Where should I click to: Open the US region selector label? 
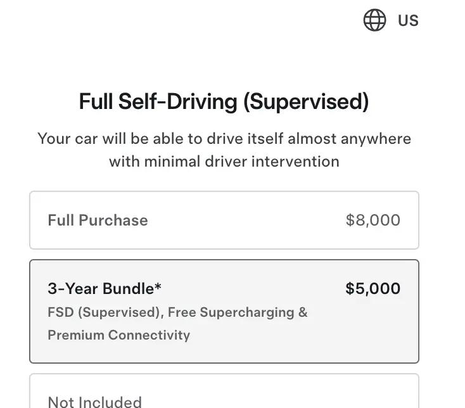pos(408,20)
